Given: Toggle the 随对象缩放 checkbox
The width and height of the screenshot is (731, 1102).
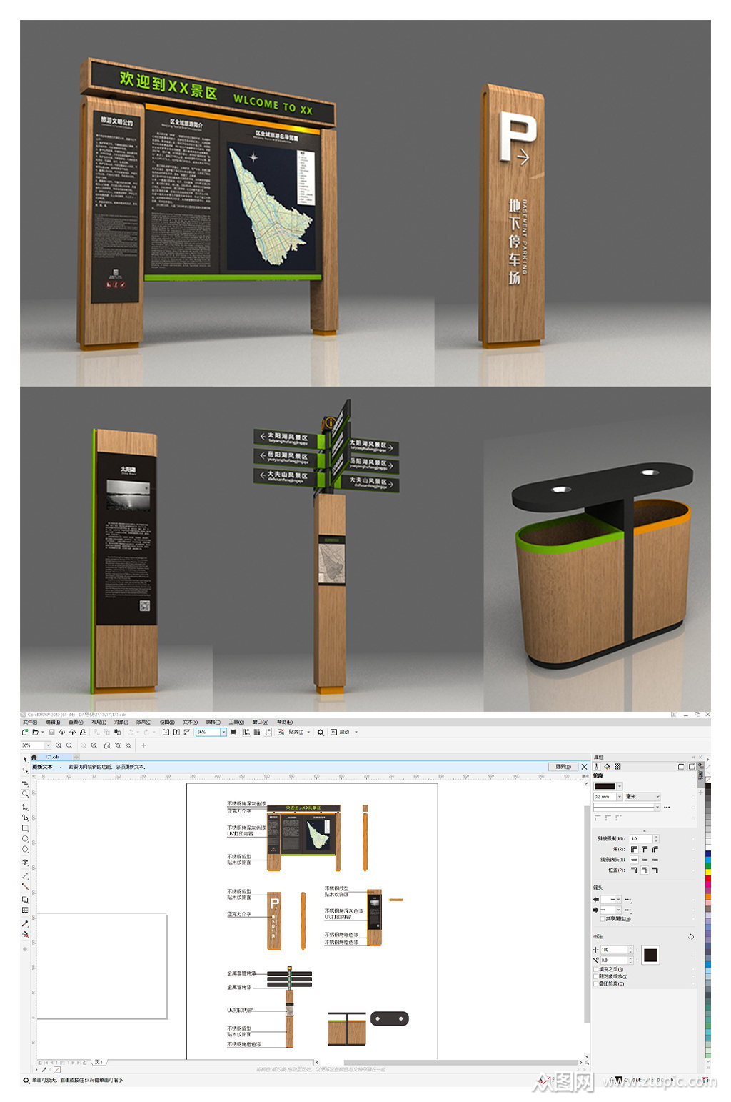Looking at the screenshot, I should pyautogui.click(x=596, y=976).
